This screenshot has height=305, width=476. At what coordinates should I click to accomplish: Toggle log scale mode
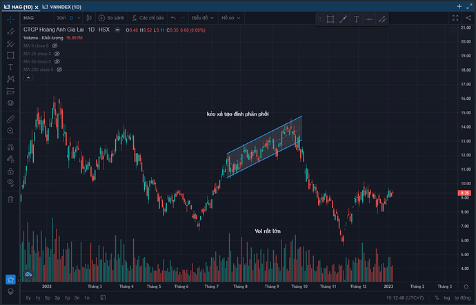(x=446, y=297)
